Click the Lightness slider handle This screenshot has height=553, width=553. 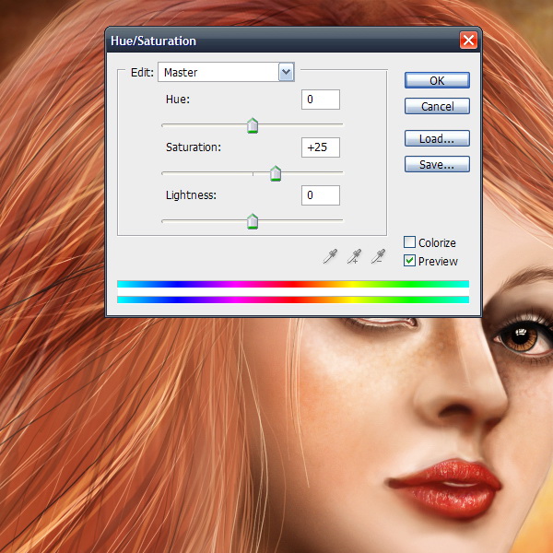pos(253,221)
